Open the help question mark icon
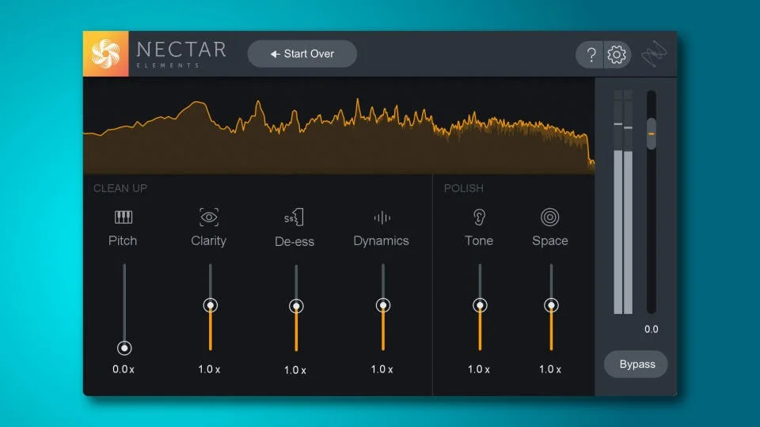The height and width of the screenshot is (427, 760). click(591, 55)
